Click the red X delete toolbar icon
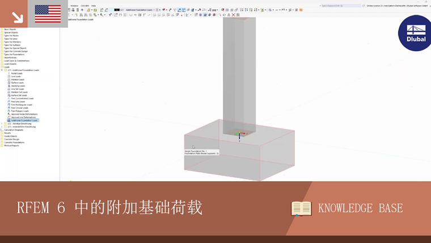Screen dimensions: 431x243 234,15
